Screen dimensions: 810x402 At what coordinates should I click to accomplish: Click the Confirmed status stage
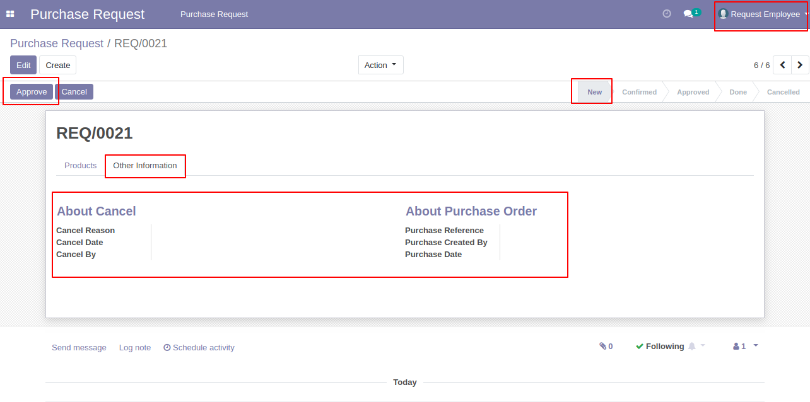click(x=639, y=92)
